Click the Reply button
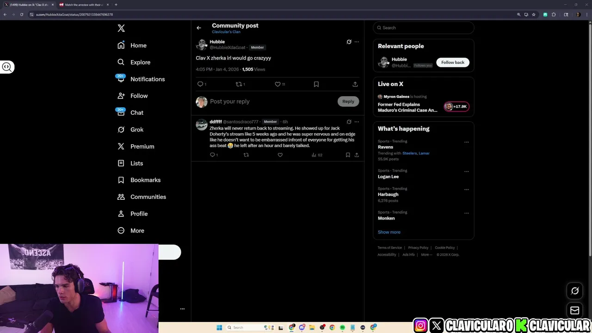The width and height of the screenshot is (592, 333). [x=348, y=101]
